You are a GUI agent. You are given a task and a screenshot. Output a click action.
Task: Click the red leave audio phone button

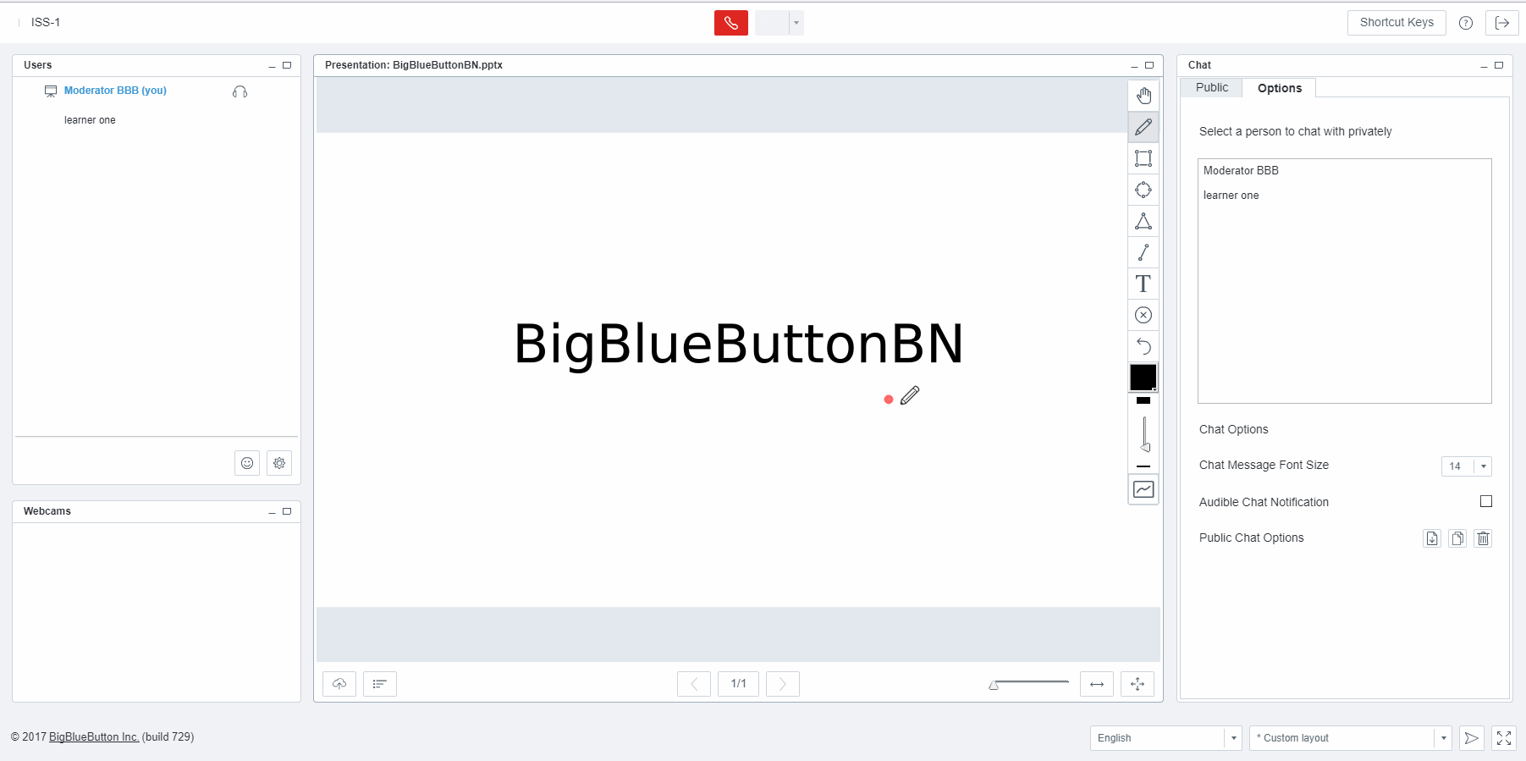tap(731, 23)
